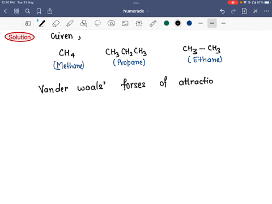This screenshot has height=204, width=272.
Task: Tap the blue (Propane) label
Action: coord(129,62)
